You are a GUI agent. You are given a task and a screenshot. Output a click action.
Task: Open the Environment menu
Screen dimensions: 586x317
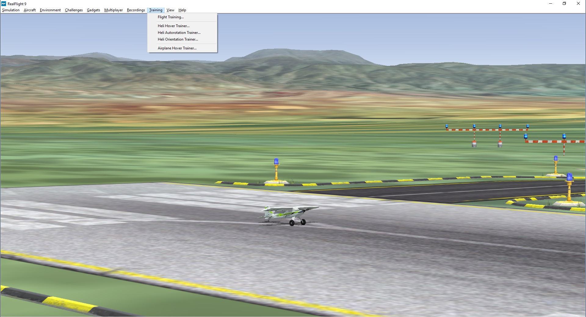50,10
